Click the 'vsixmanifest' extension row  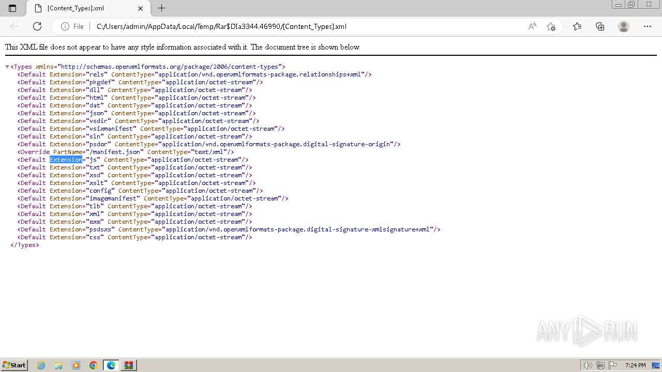coord(151,129)
